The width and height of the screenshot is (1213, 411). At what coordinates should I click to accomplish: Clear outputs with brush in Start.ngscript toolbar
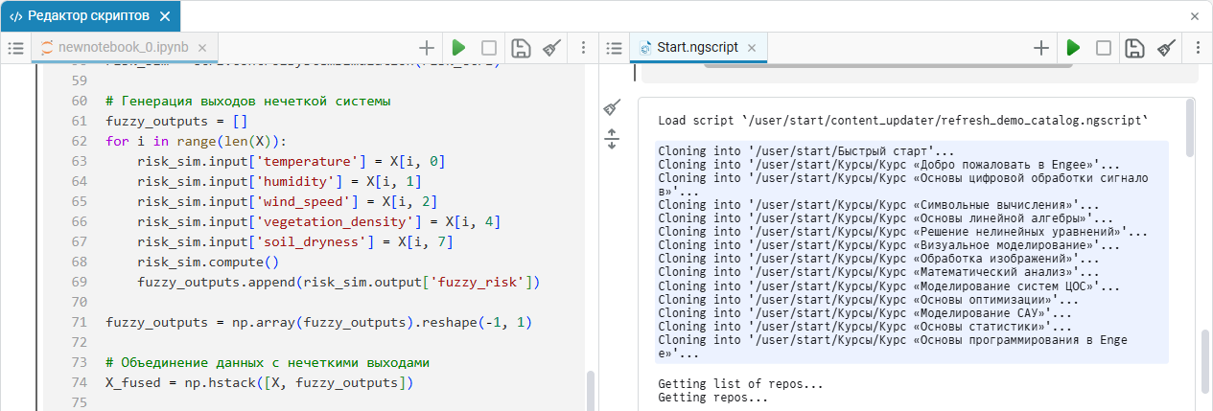1166,47
